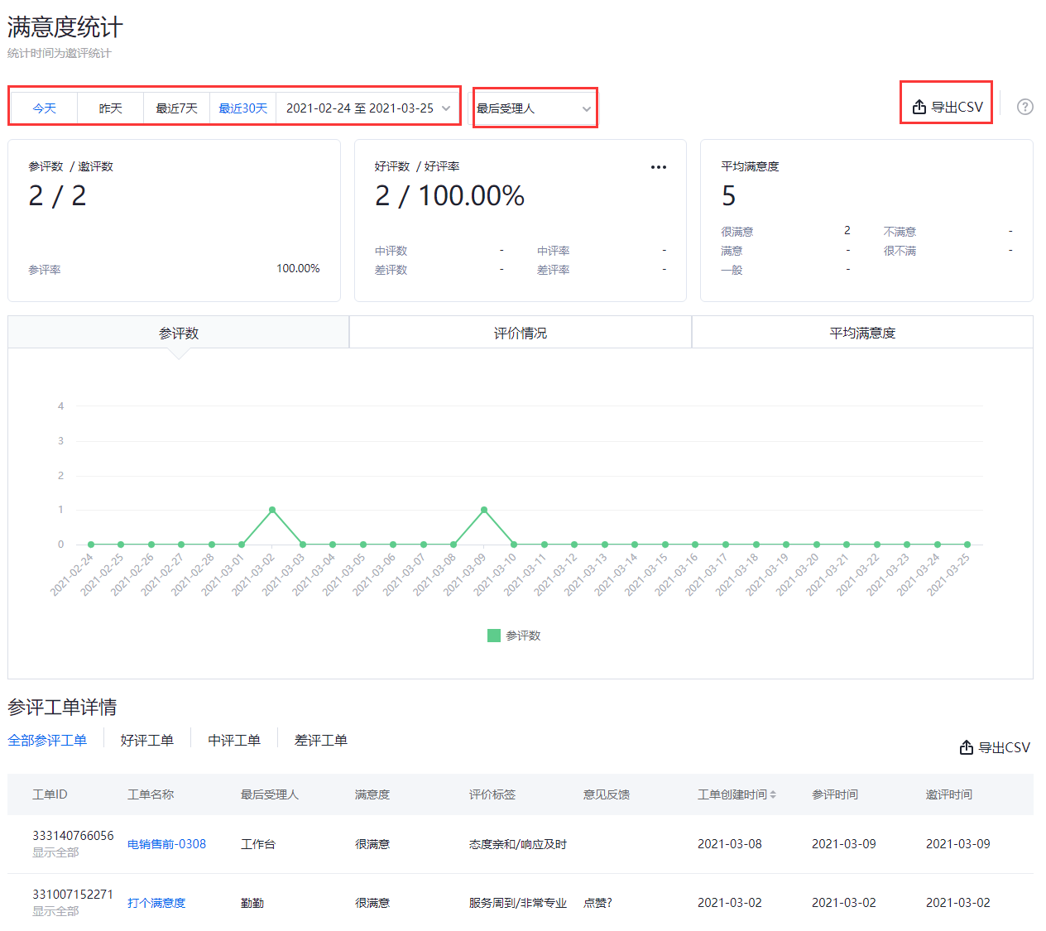Click 显示全部 under ticket 333140766056
This screenshot has width=1046, height=931.
(55, 852)
